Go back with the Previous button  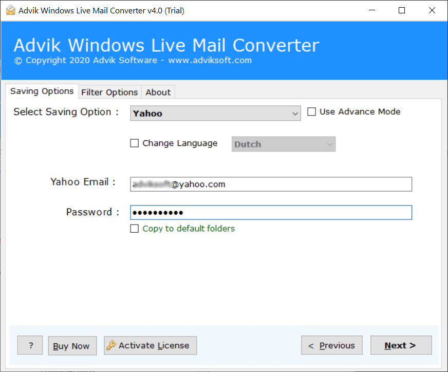point(332,345)
